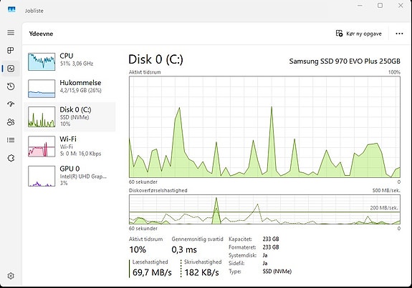Open the three-dot more options menu
The height and width of the screenshot is (288, 412).
click(399, 34)
